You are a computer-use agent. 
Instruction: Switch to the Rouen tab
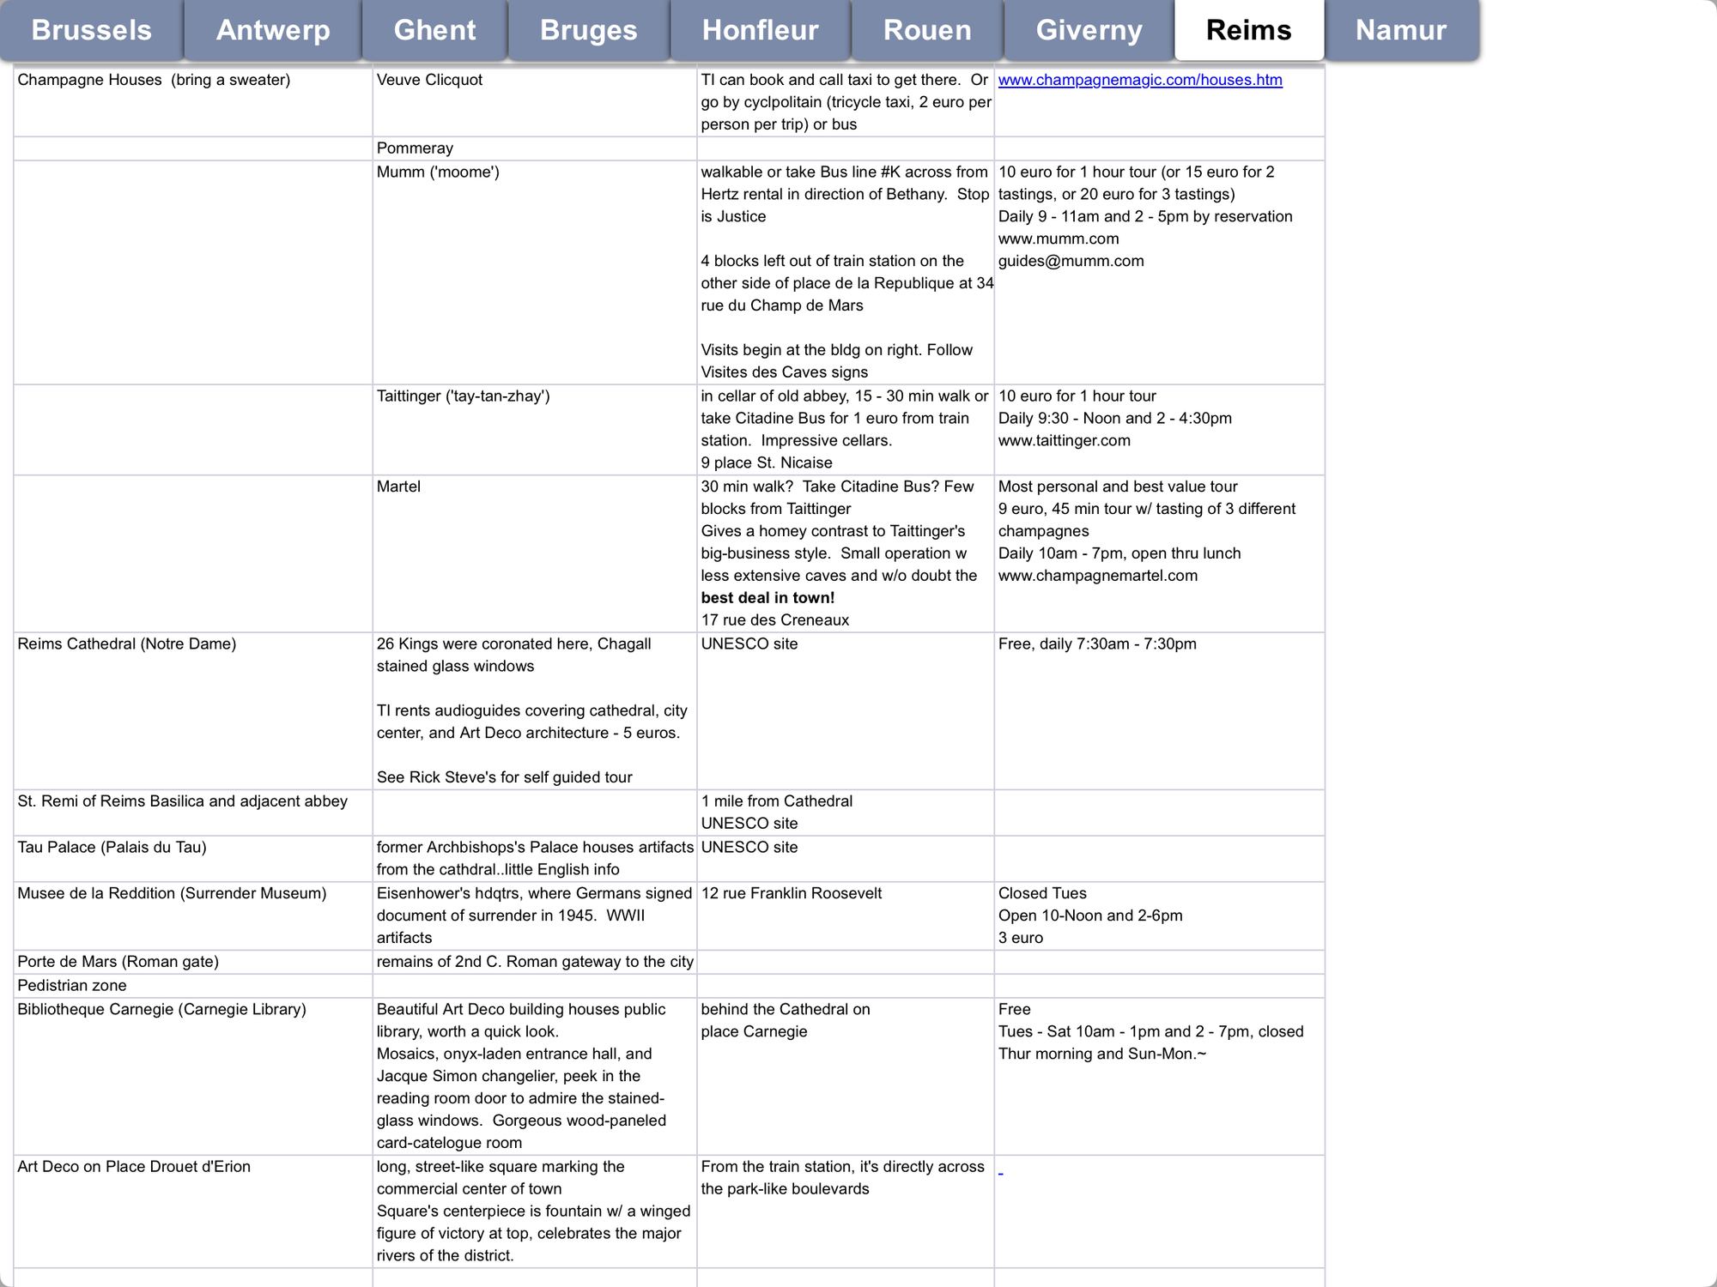pyautogui.click(x=927, y=30)
